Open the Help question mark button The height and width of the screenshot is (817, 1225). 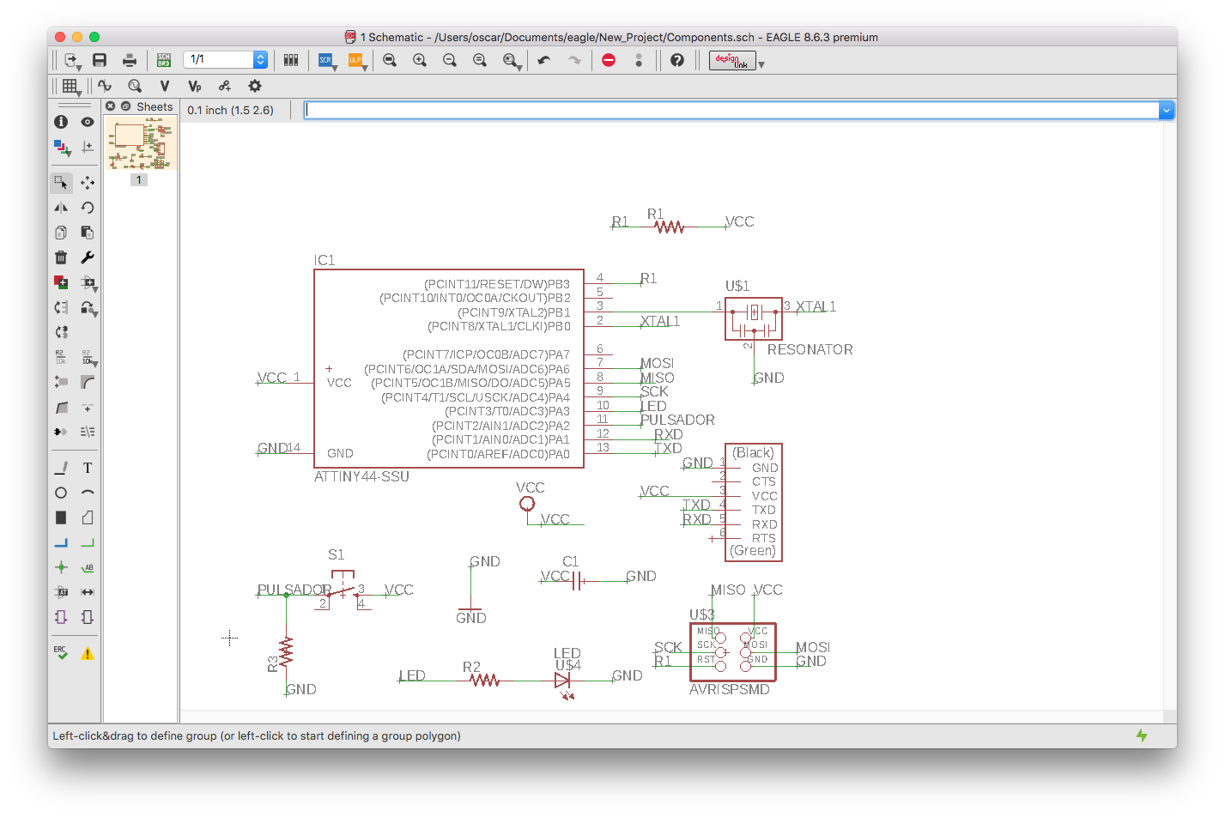677,60
